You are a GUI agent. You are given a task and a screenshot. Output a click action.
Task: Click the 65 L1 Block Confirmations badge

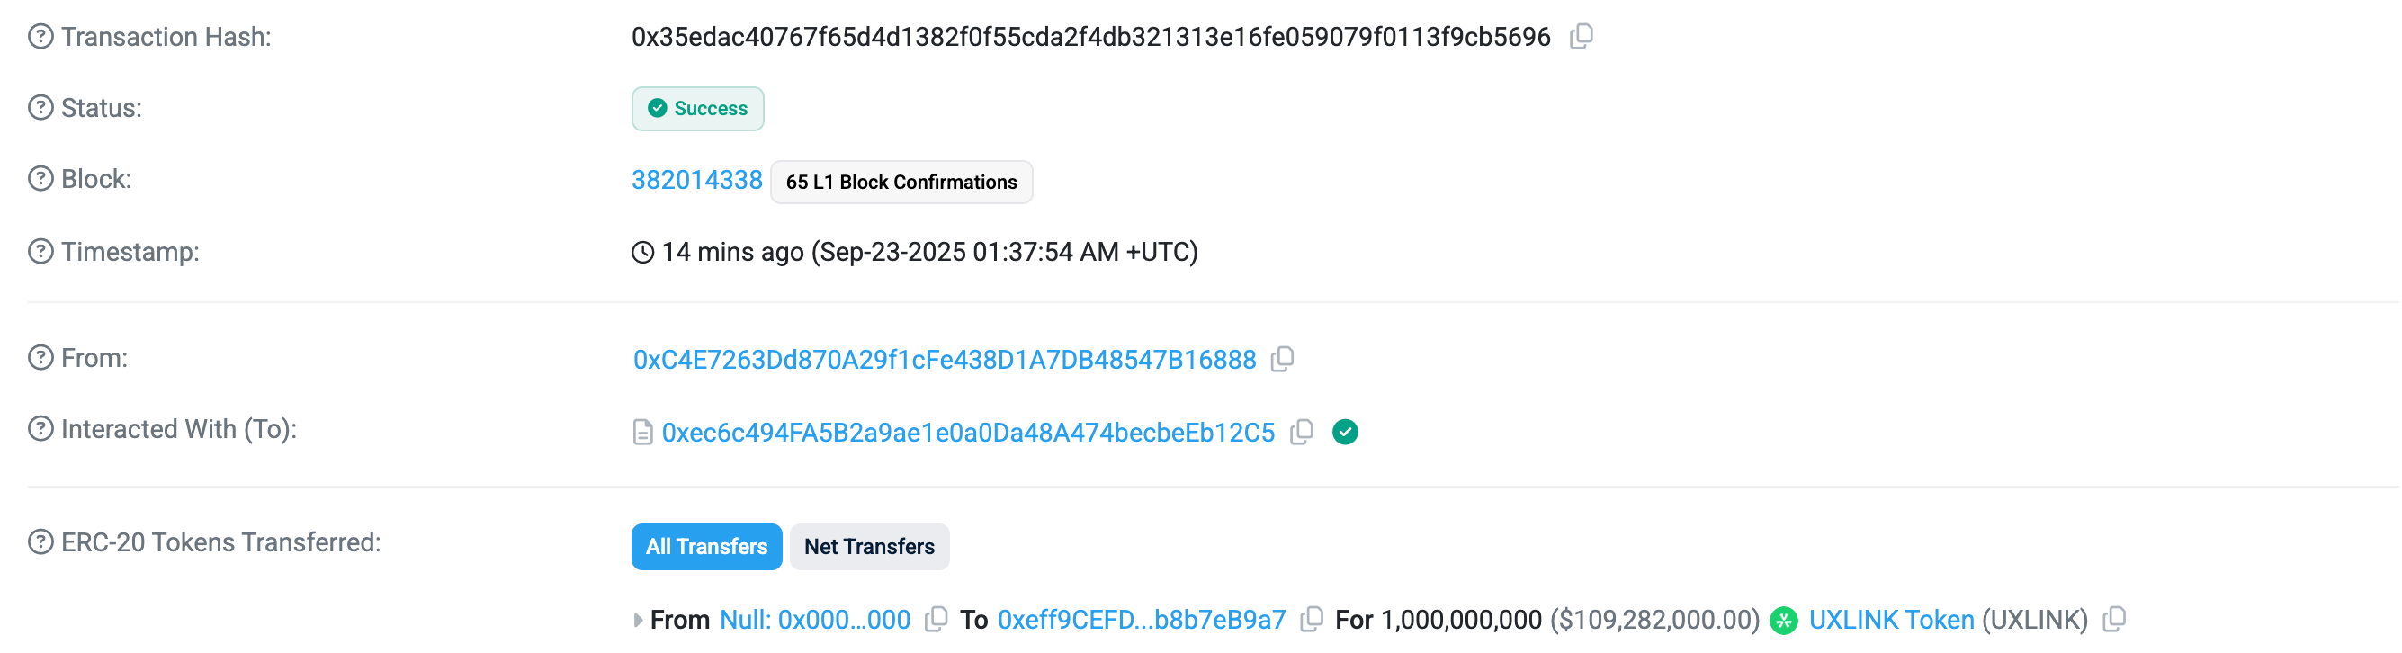coord(901,182)
